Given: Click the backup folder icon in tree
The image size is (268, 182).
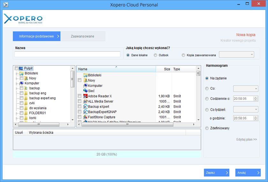Looking at the screenshot, I should tap(26, 88).
